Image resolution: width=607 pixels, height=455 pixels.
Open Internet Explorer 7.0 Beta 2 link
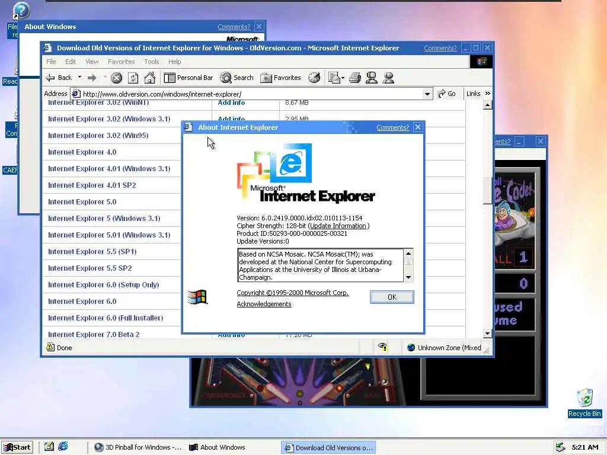coord(94,334)
